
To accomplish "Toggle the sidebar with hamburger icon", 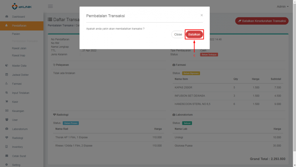I will pyautogui.click(x=50, y=6).
